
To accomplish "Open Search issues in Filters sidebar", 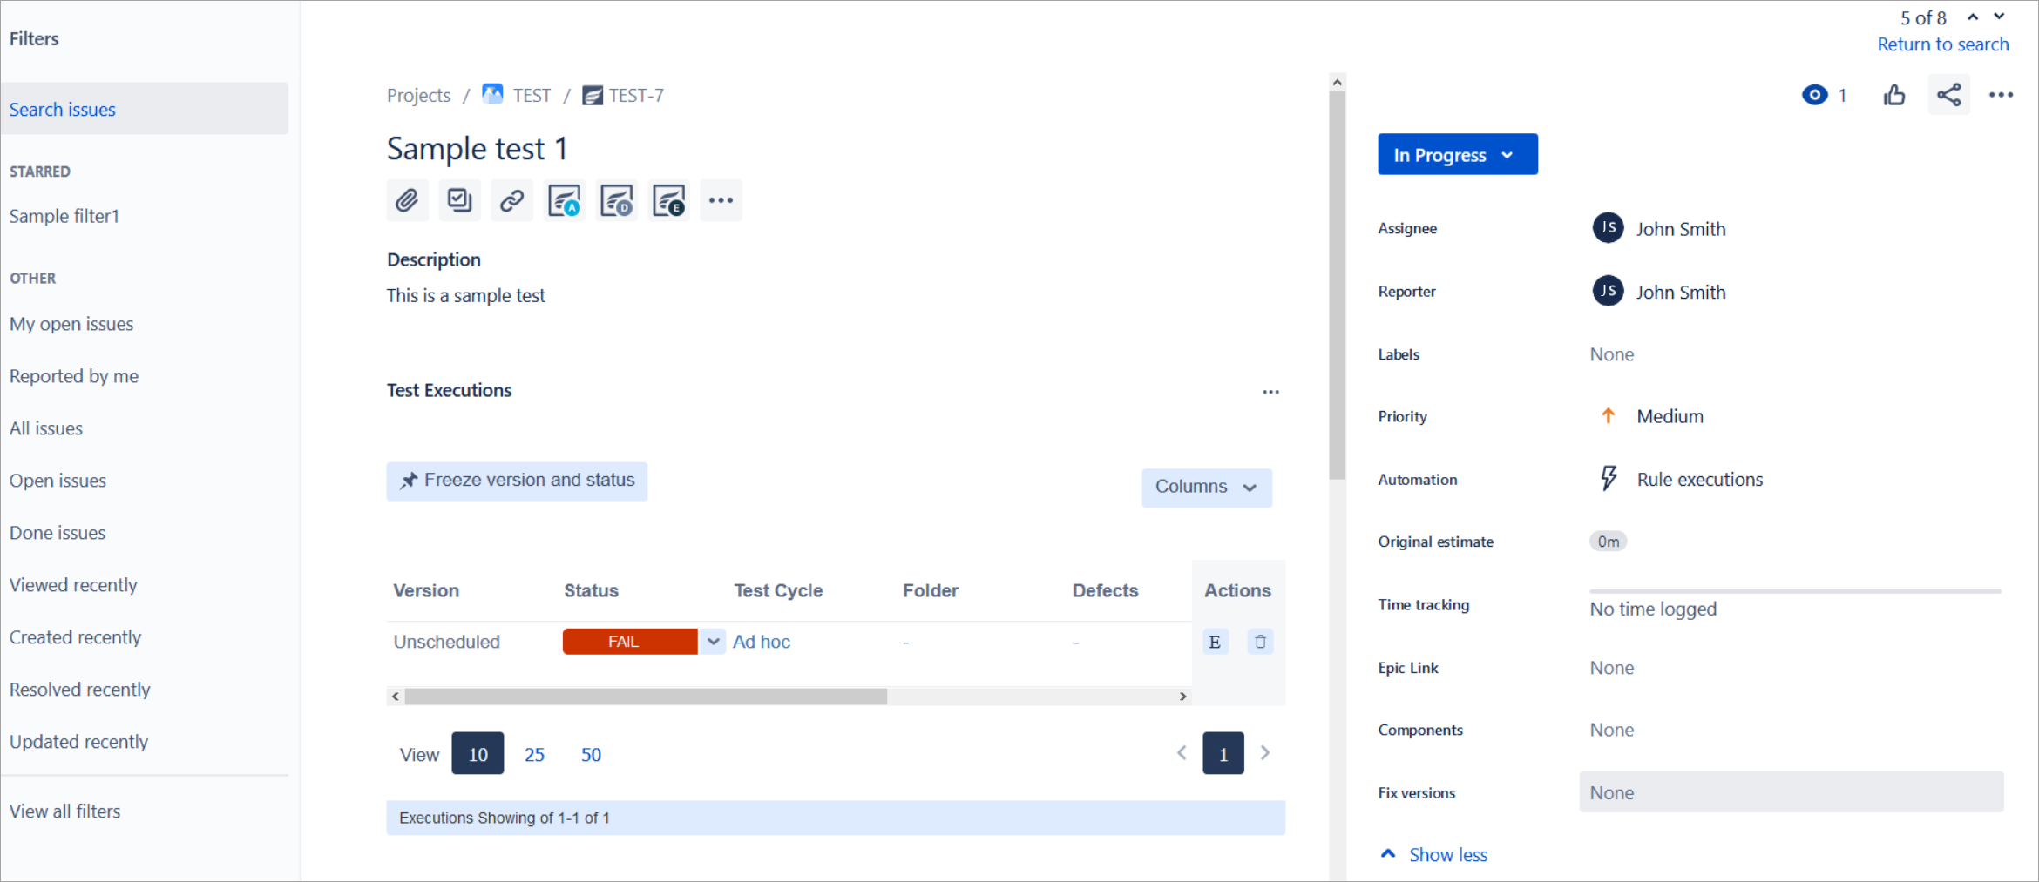I will coord(63,110).
